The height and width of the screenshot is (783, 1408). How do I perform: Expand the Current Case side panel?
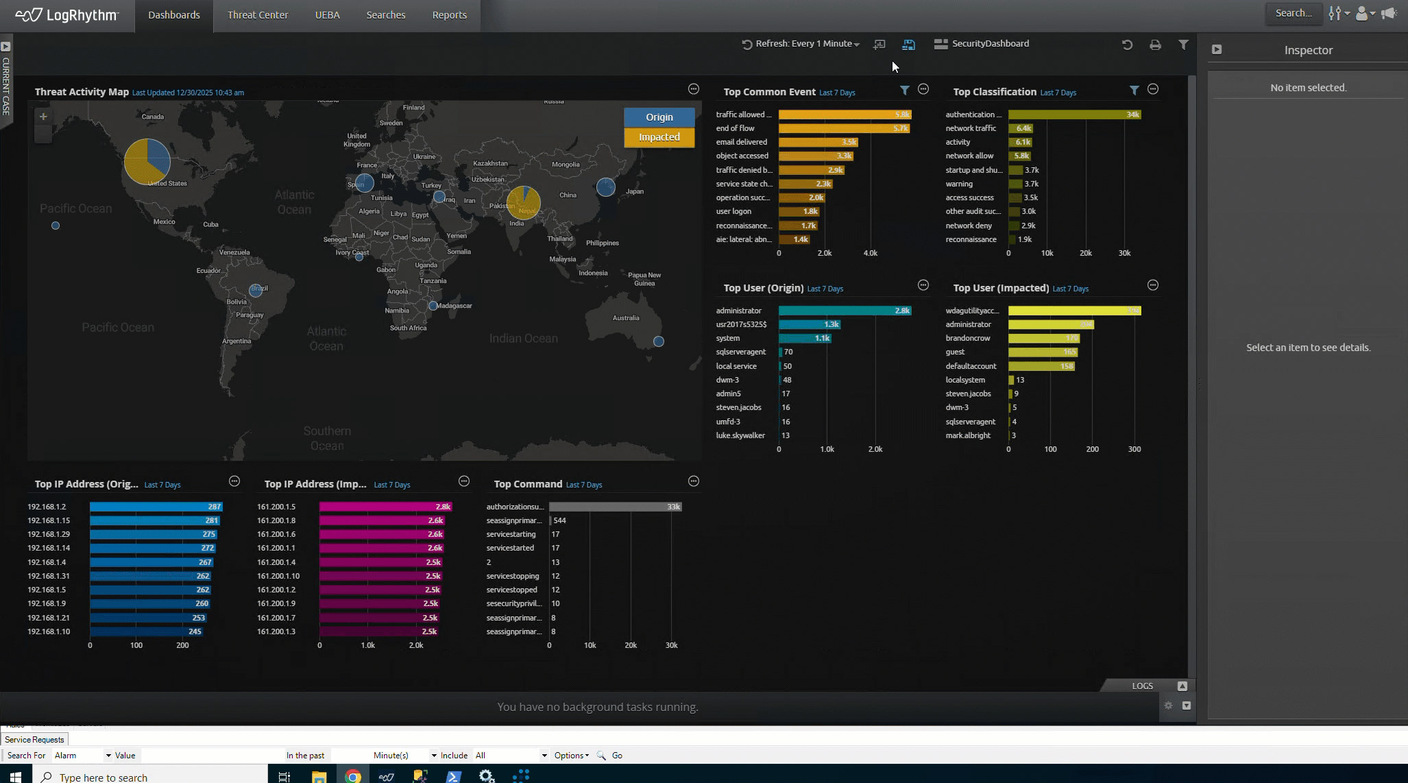(6, 47)
